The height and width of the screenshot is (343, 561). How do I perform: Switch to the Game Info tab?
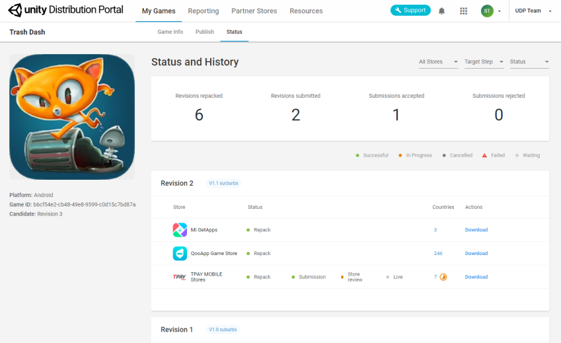[170, 32]
